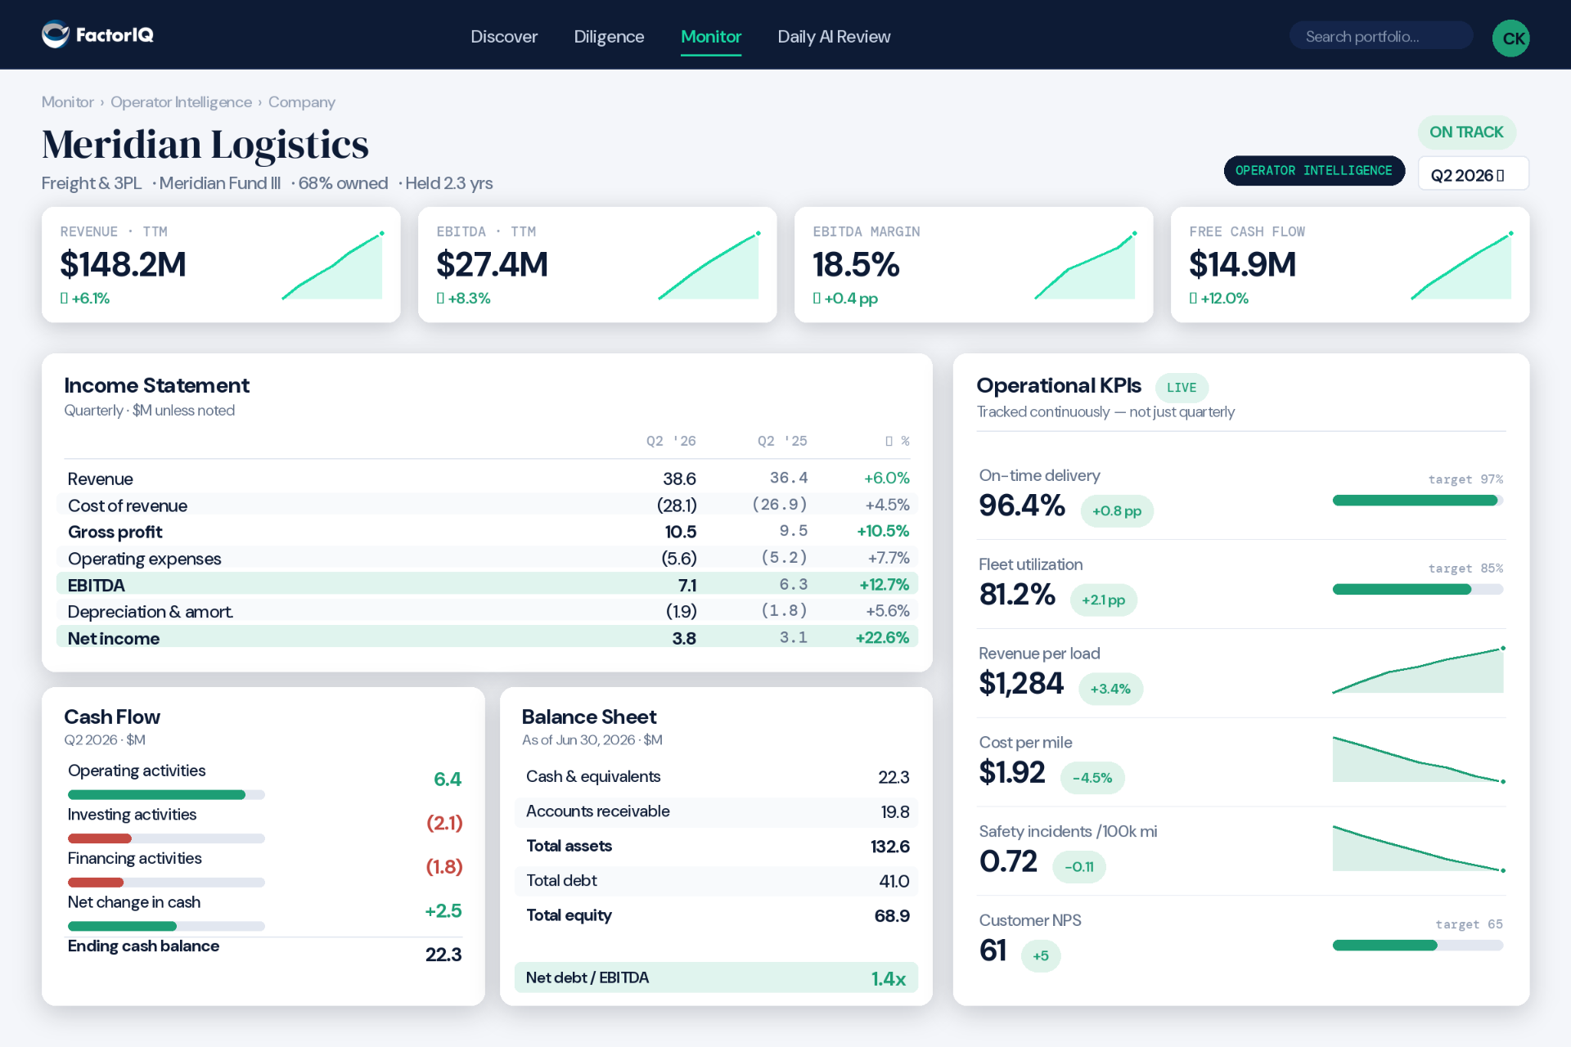The height and width of the screenshot is (1047, 1571).
Task: Click the $27.4M EBITDA value
Action: pyautogui.click(x=492, y=264)
